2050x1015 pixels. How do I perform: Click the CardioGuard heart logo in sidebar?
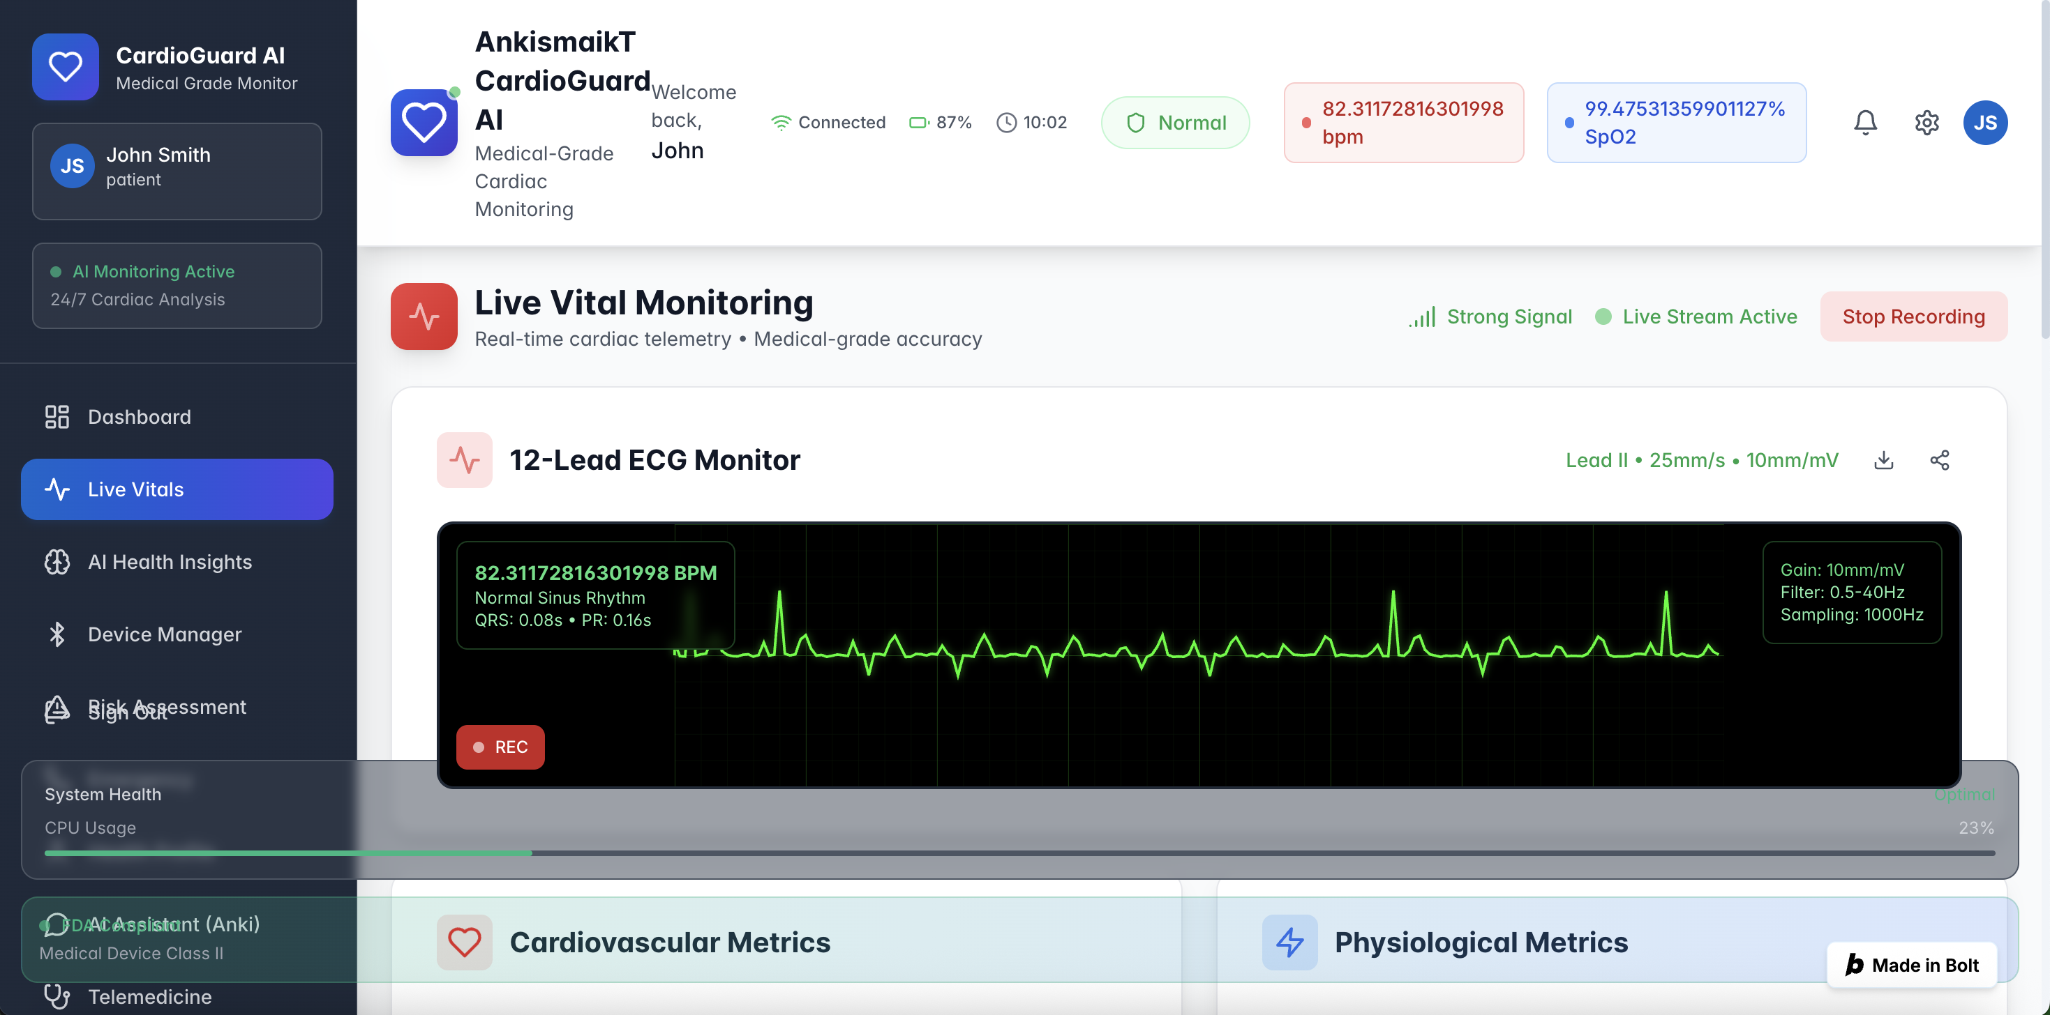(x=66, y=67)
